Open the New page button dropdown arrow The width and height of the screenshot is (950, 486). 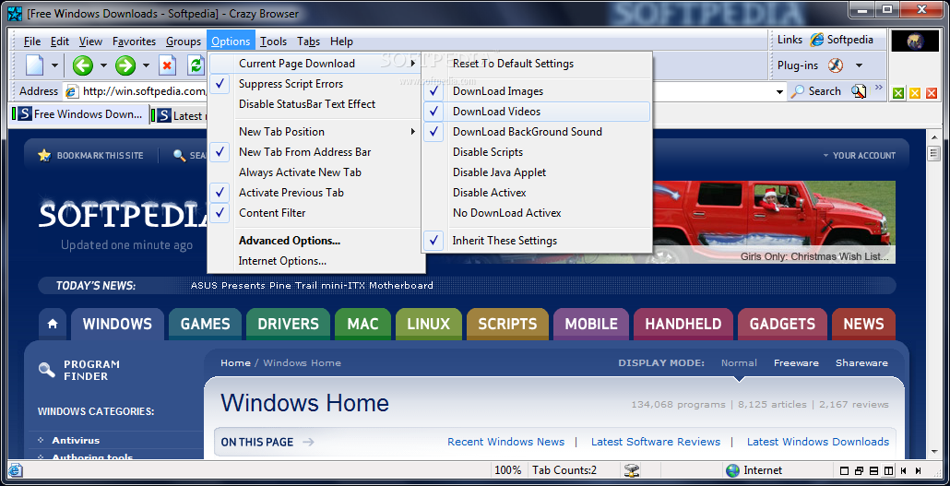(x=54, y=65)
